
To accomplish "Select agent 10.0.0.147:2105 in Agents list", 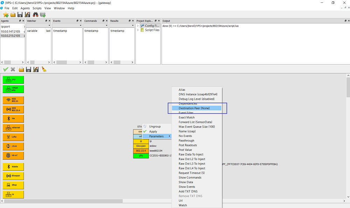I will [x=10, y=31].
